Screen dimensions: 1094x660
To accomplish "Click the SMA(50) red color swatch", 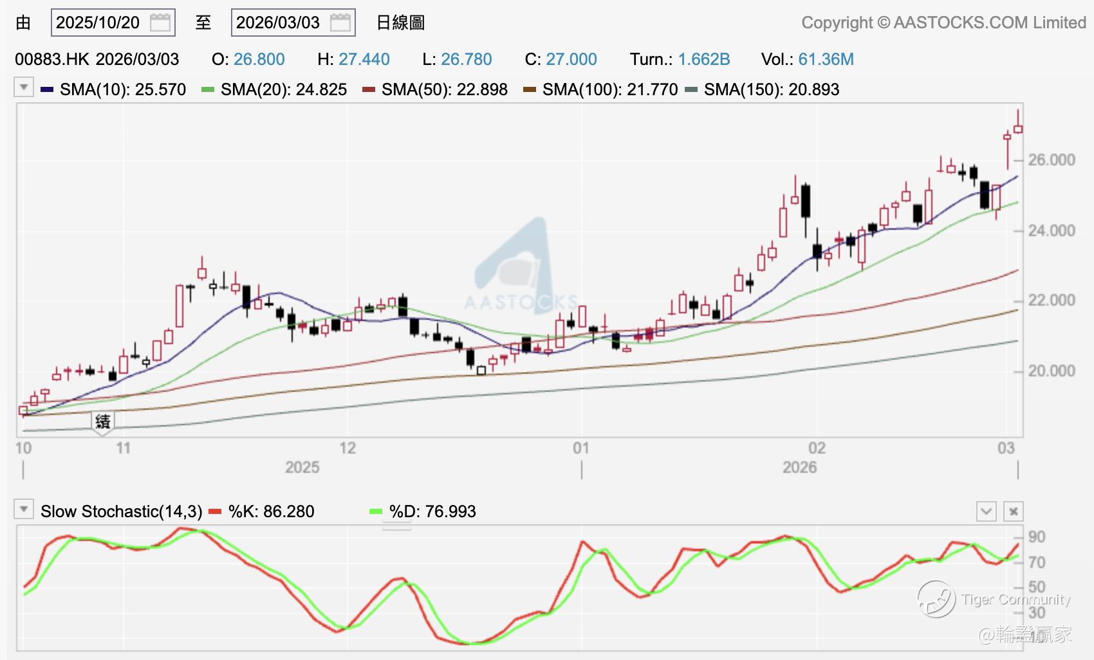I will tap(369, 89).
